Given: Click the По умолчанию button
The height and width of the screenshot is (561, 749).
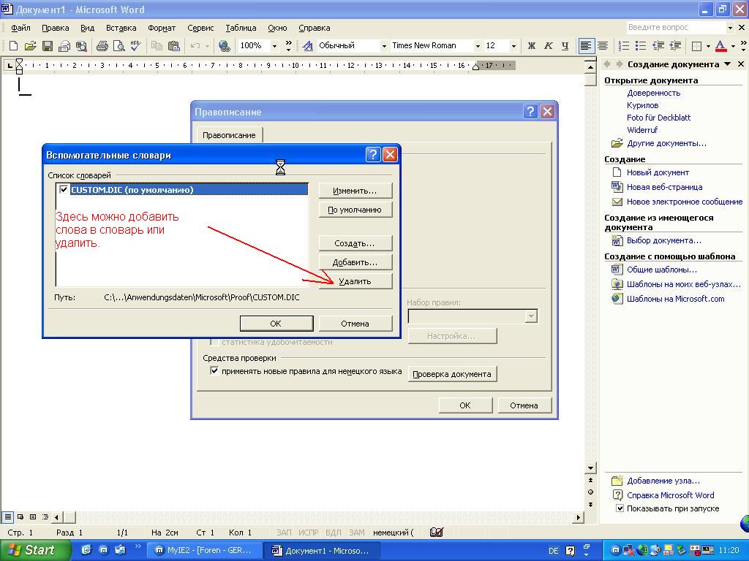Looking at the screenshot, I should click(x=355, y=210).
